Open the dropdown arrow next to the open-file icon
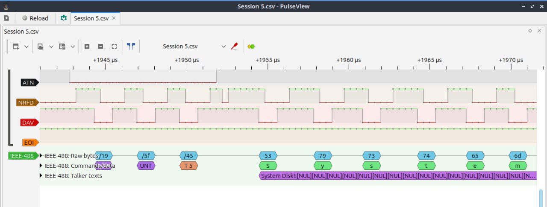This screenshot has height=207, width=547. pyautogui.click(x=51, y=47)
